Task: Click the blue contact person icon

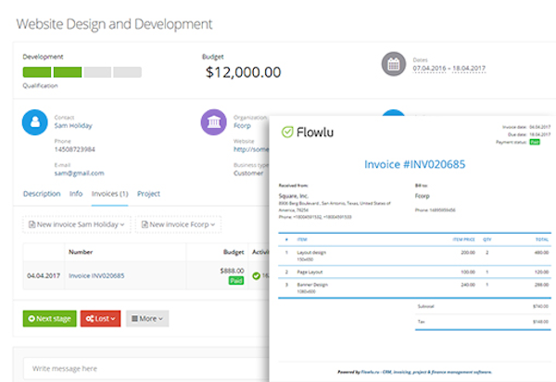Action: pos(35,122)
